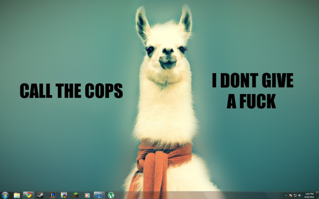Launch League of Legends taskbar icon
Viewport: 319px width, 199px height.
[x=52, y=195]
